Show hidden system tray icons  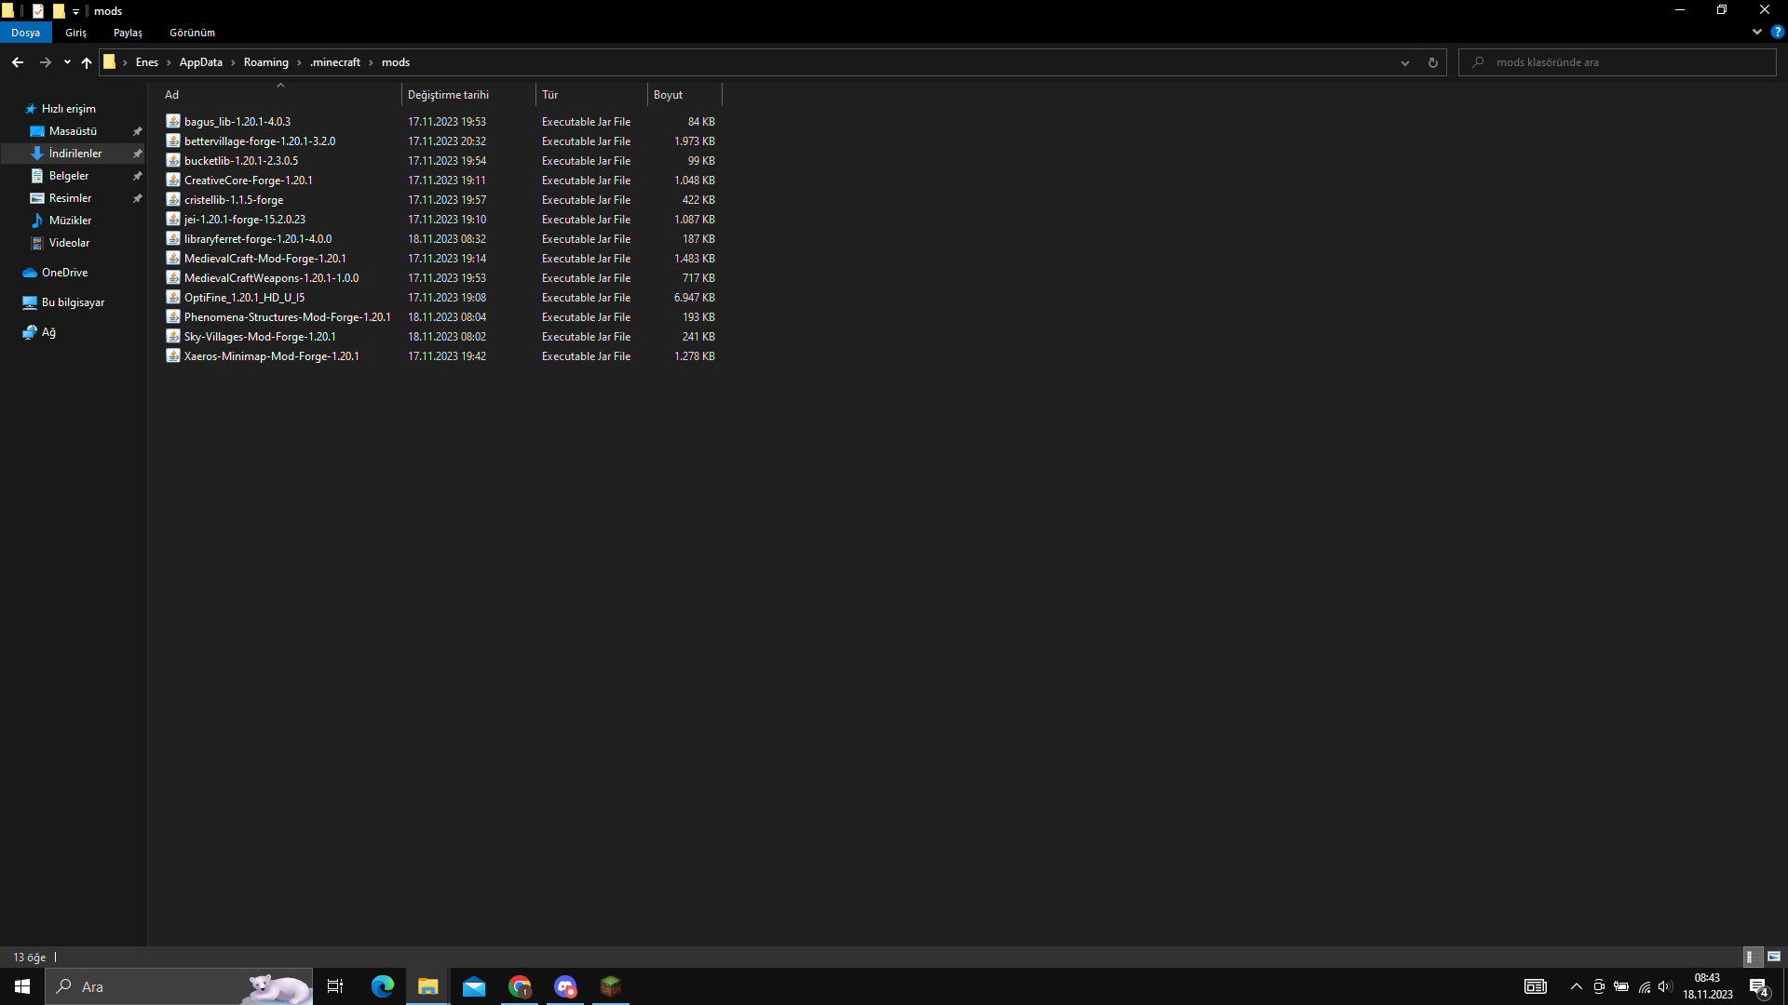tap(1576, 986)
